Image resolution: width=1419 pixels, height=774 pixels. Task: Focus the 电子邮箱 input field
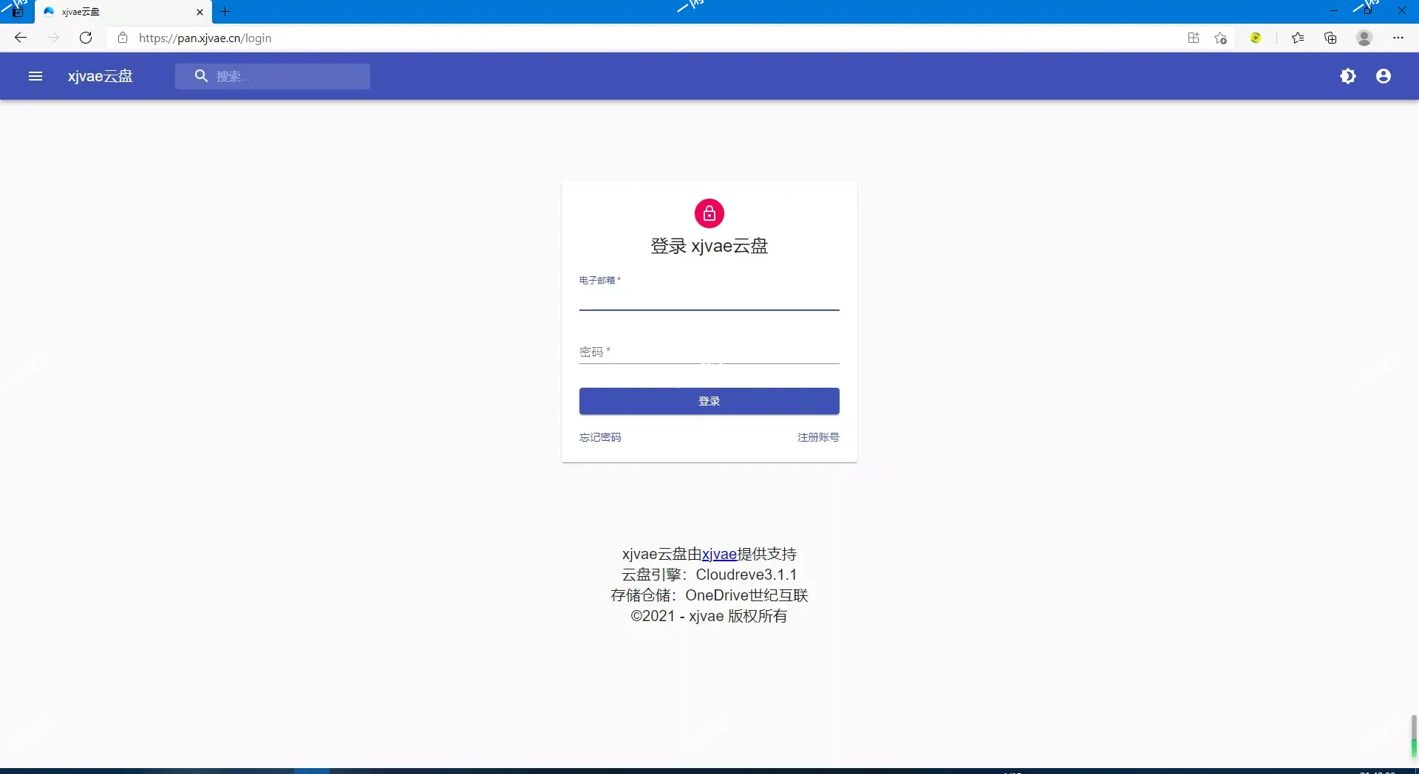pos(709,301)
